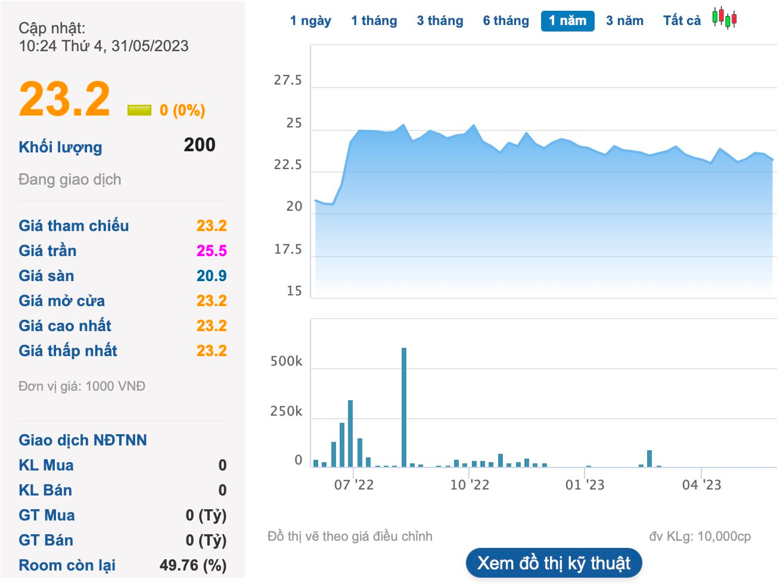This screenshot has width=777, height=586.
Task: Click the tallest volume bar in the chart
Action: (404, 407)
